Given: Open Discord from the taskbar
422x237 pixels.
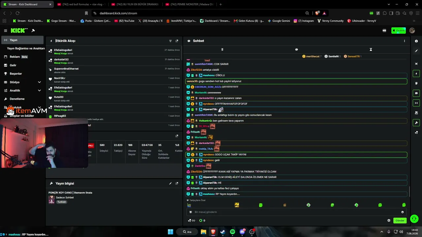Looking at the screenshot, I should 242,232.
